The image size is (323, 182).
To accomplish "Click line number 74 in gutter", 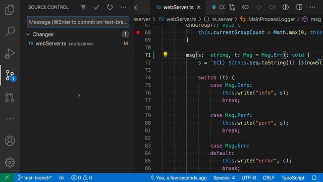I will point(148,78).
